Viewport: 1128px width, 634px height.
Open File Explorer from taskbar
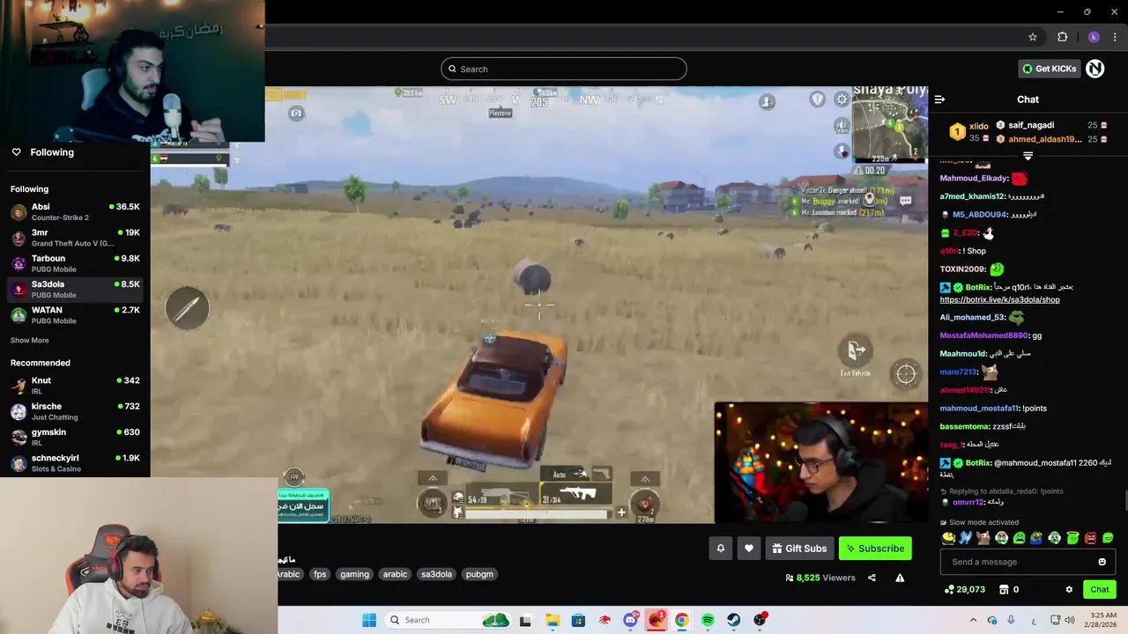point(552,620)
